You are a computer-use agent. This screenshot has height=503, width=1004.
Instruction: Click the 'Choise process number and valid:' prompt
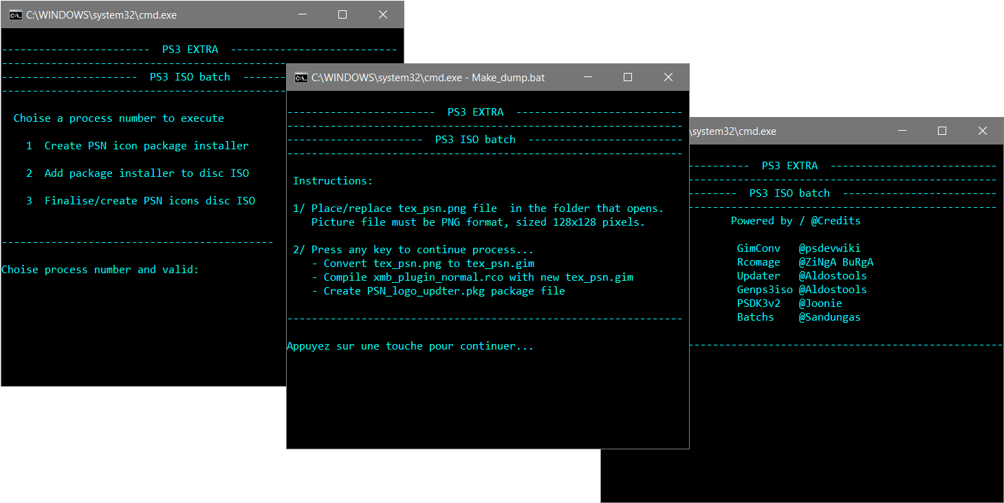(x=100, y=270)
